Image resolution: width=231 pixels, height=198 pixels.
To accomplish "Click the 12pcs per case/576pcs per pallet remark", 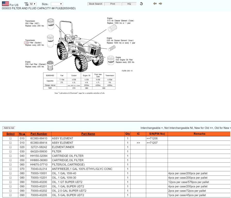I will click(189, 182).
